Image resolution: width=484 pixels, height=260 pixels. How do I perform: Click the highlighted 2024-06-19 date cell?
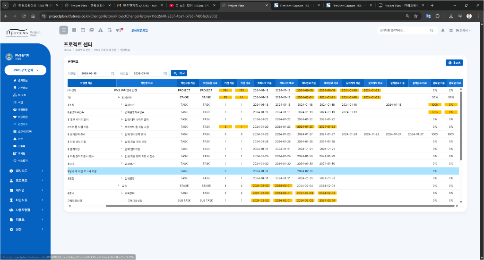point(305,90)
